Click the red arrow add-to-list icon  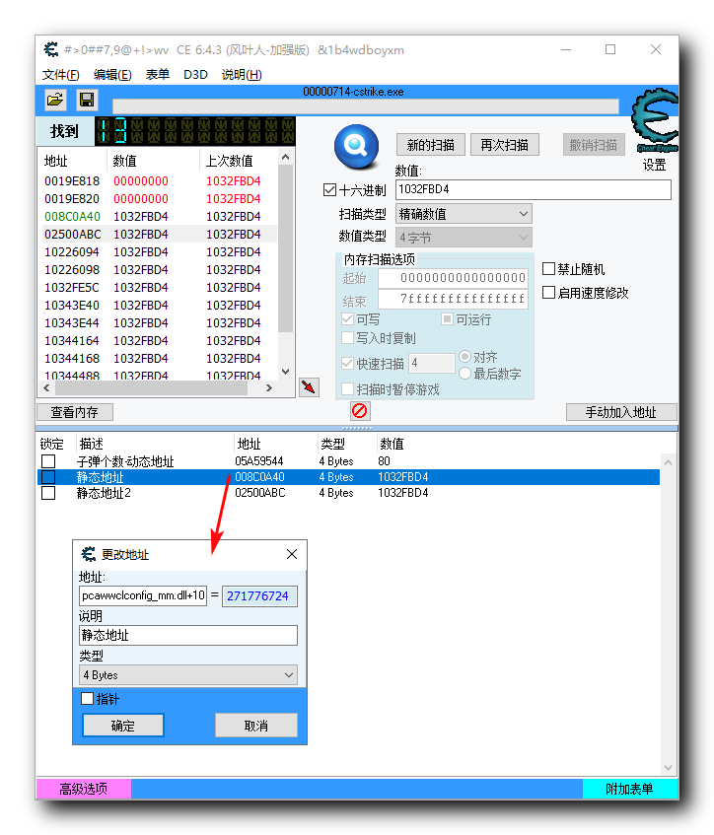tap(309, 387)
